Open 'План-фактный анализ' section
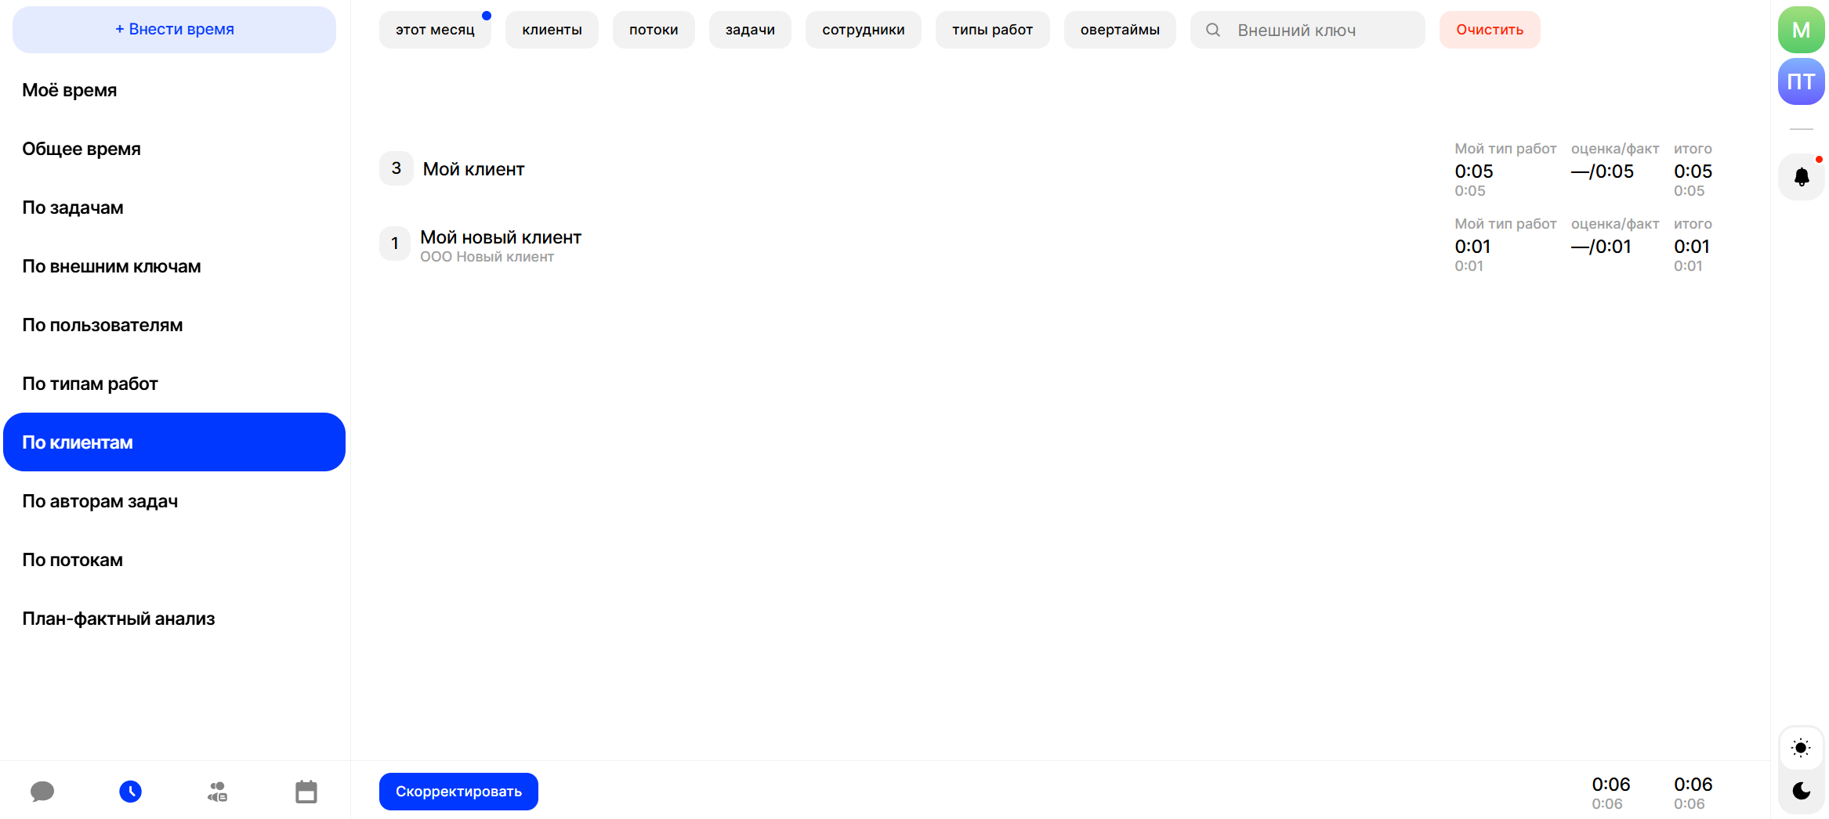 coord(118,619)
